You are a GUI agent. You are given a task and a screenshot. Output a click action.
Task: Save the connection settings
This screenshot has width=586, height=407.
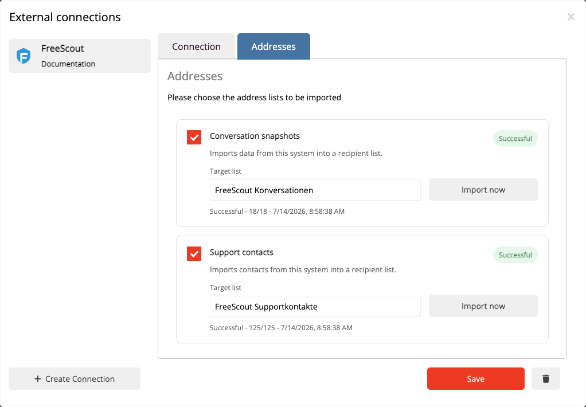[476, 378]
